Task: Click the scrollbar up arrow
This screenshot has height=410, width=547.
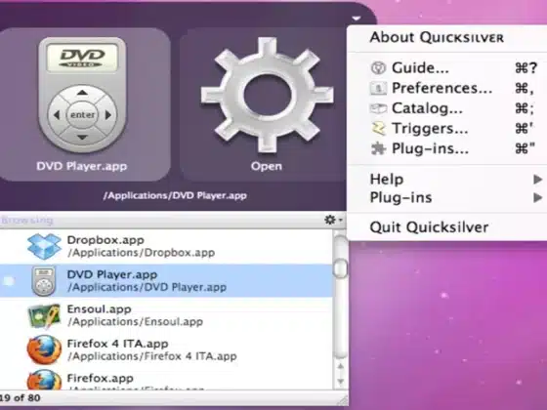Action: (x=341, y=366)
